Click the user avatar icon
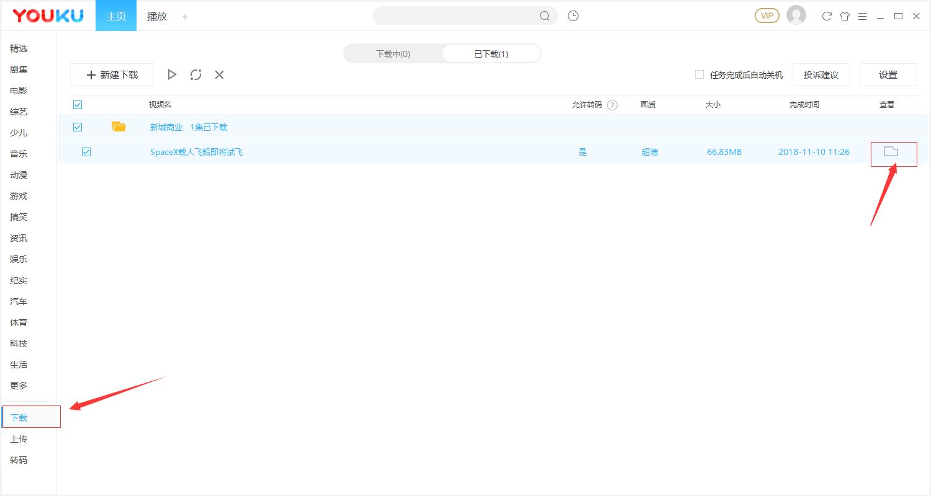 (x=796, y=15)
